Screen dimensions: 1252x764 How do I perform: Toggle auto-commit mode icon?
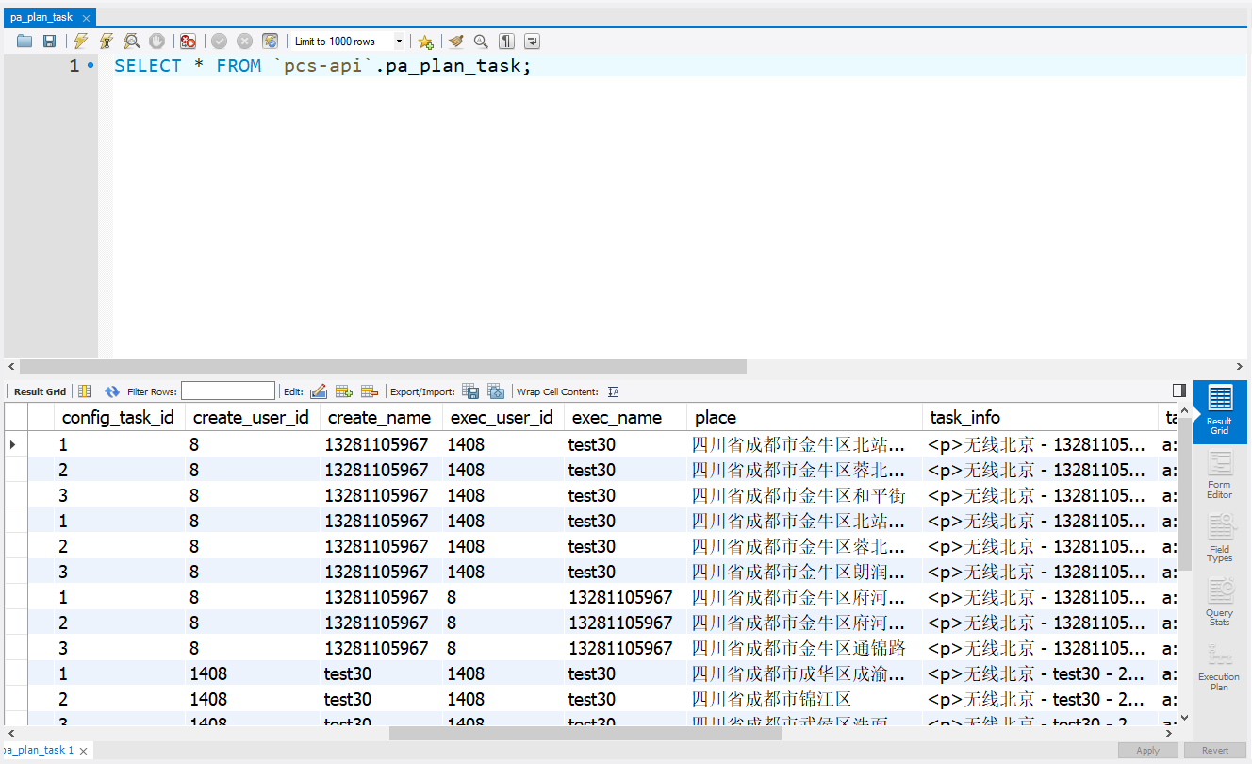pos(270,42)
